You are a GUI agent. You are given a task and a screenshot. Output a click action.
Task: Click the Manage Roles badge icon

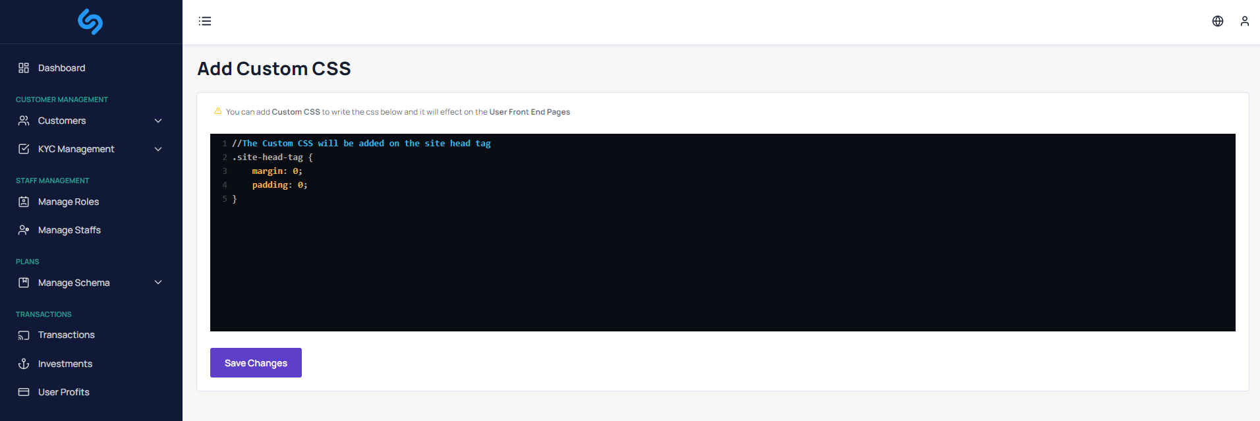click(24, 202)
